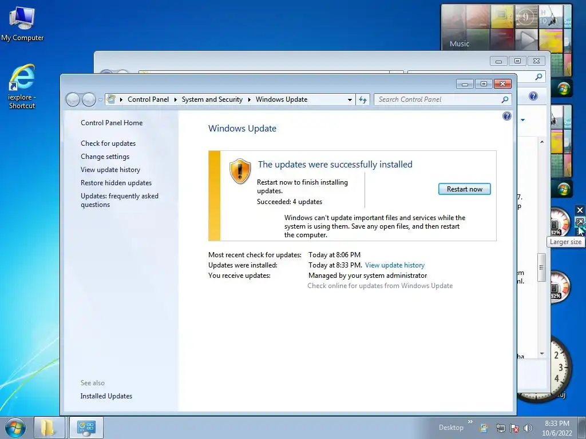Screen dimensions: 586x439
Task: Go back with the round Back arrow
Action: (x=73, y=99)
